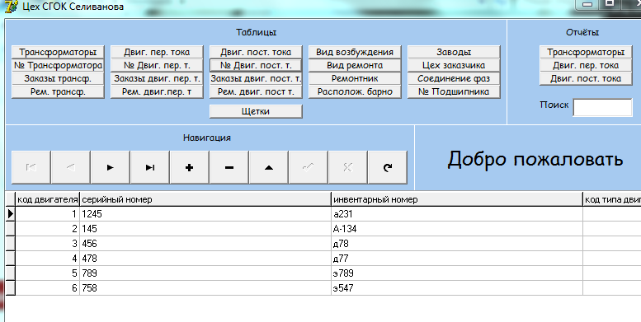
Task: Select inventory number cell э547
Action: 457,288
